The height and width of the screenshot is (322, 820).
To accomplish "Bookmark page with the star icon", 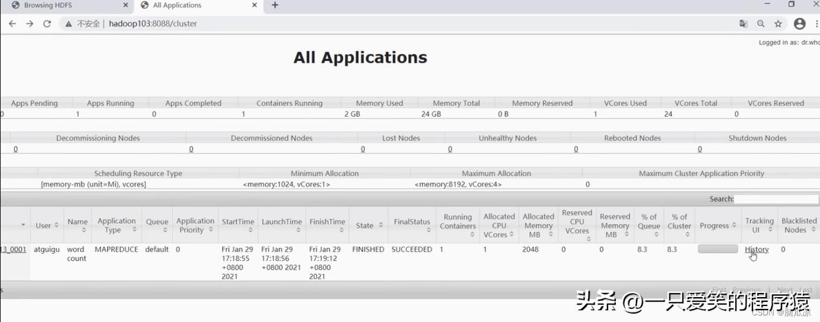I will tap(778, 24).
